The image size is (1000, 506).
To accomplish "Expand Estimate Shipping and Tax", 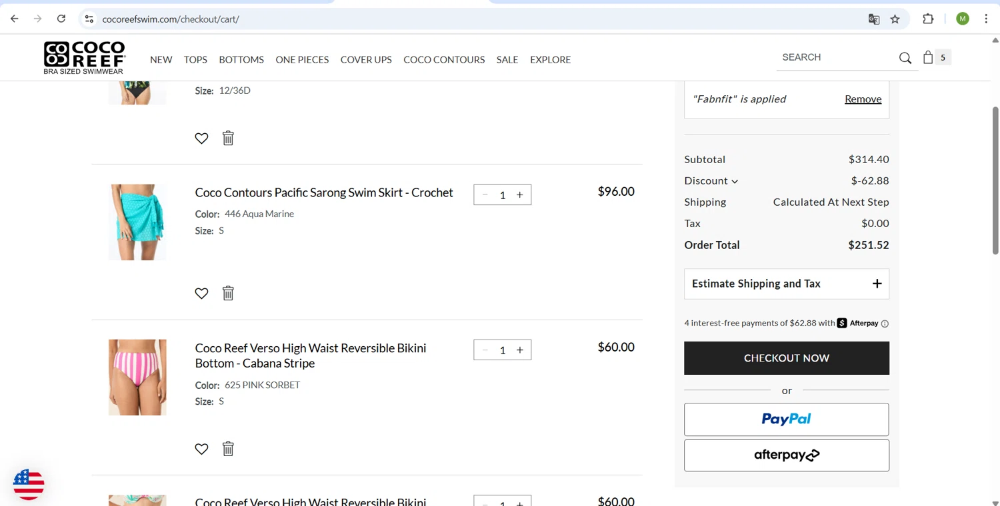I will pyautogui.click(x=787, y=284).
